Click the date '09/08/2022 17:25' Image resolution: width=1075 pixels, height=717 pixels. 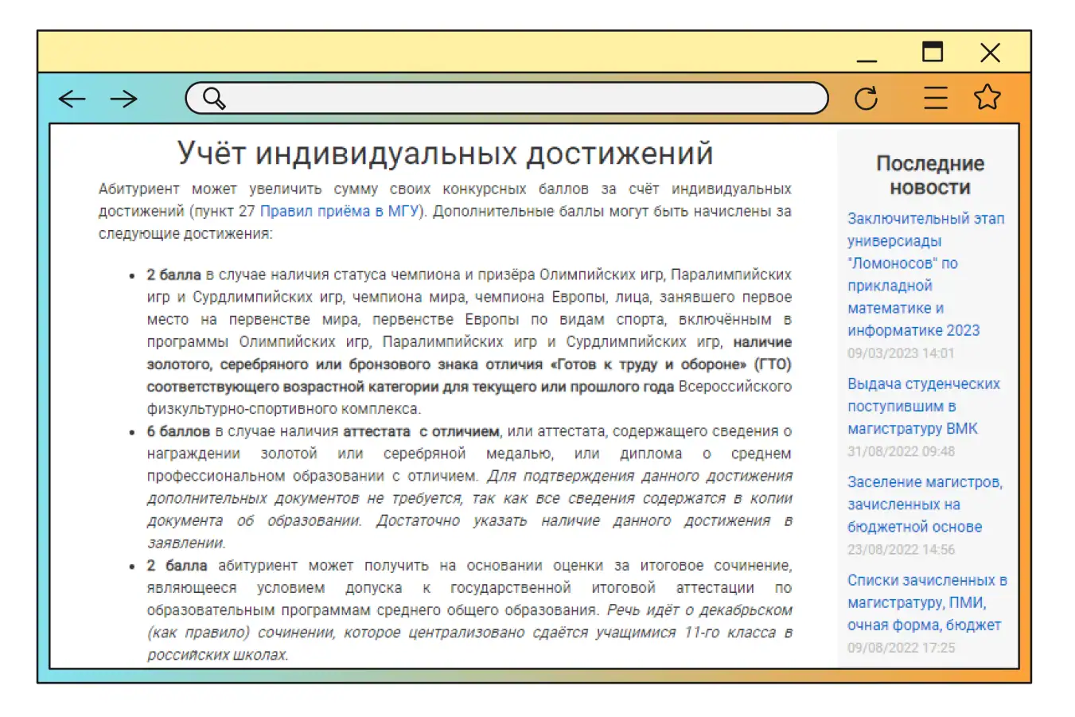point(901,648)
